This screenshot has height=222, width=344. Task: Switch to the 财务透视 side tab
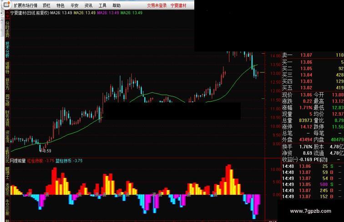point(7,119)
